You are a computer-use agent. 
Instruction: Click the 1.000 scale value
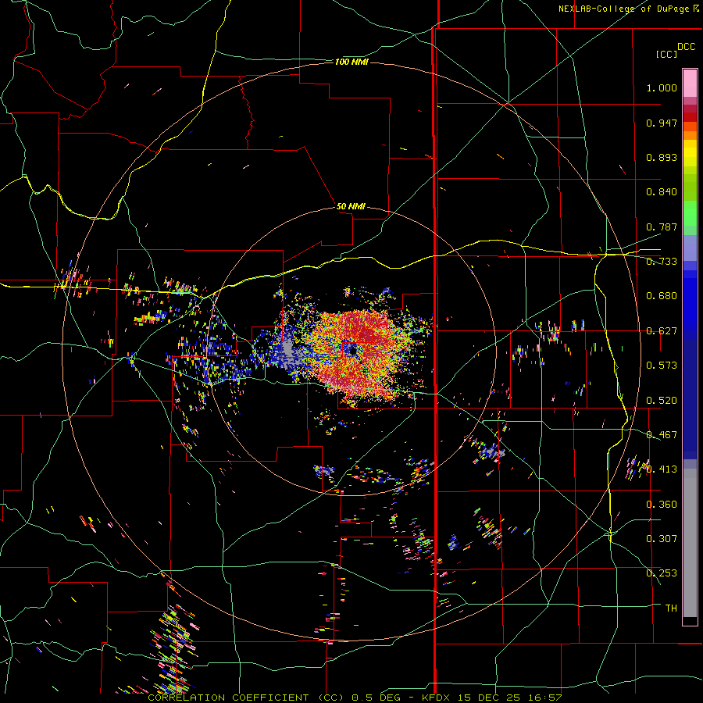click(662, 87)
